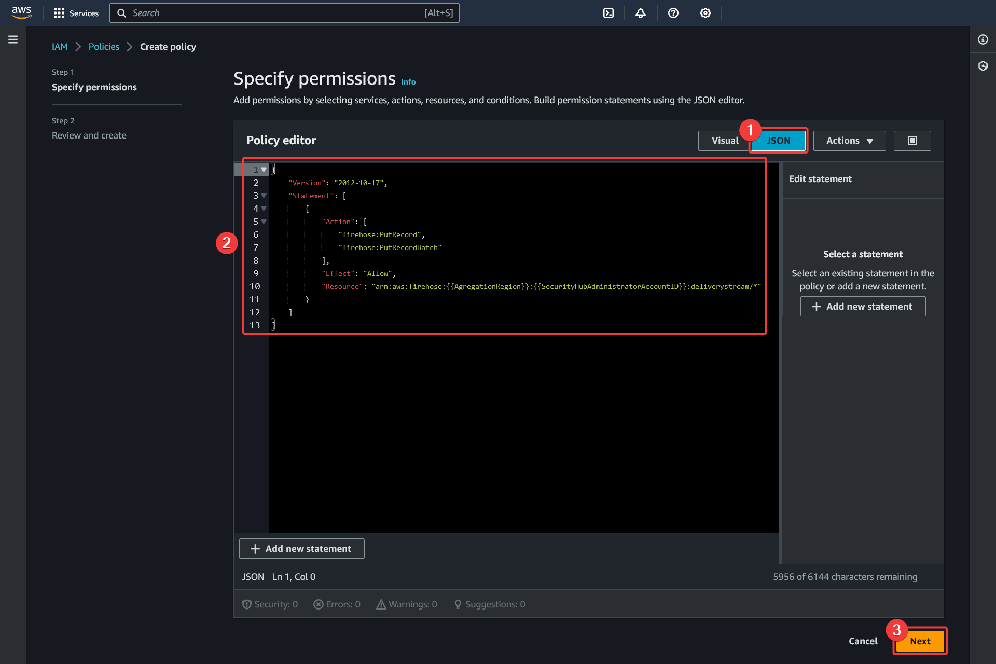Click the Edit statement panel heading
Image resolution: width=996 pixels, height=664 pixels.
[820, 179]
